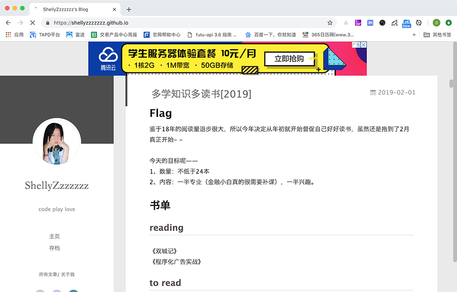
Task: Click the site lock security icon
Action: coord(48,23)
